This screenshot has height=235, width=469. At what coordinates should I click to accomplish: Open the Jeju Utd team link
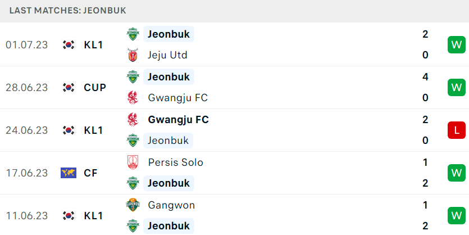point(167,55)
